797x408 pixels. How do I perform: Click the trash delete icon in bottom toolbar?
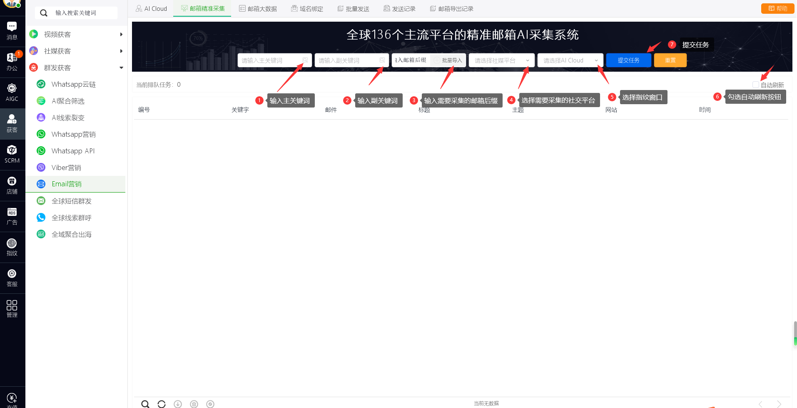click(x=194, y=404)
